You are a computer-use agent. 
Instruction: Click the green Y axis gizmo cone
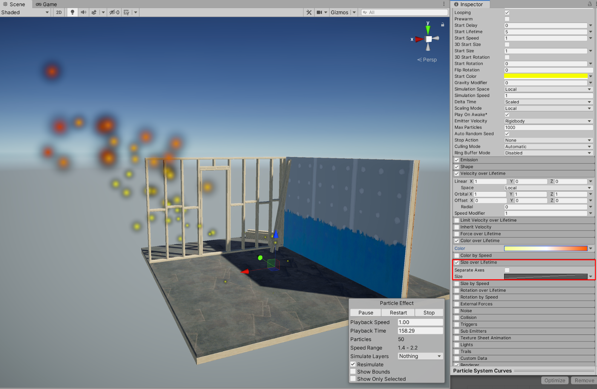click(428, 29)
